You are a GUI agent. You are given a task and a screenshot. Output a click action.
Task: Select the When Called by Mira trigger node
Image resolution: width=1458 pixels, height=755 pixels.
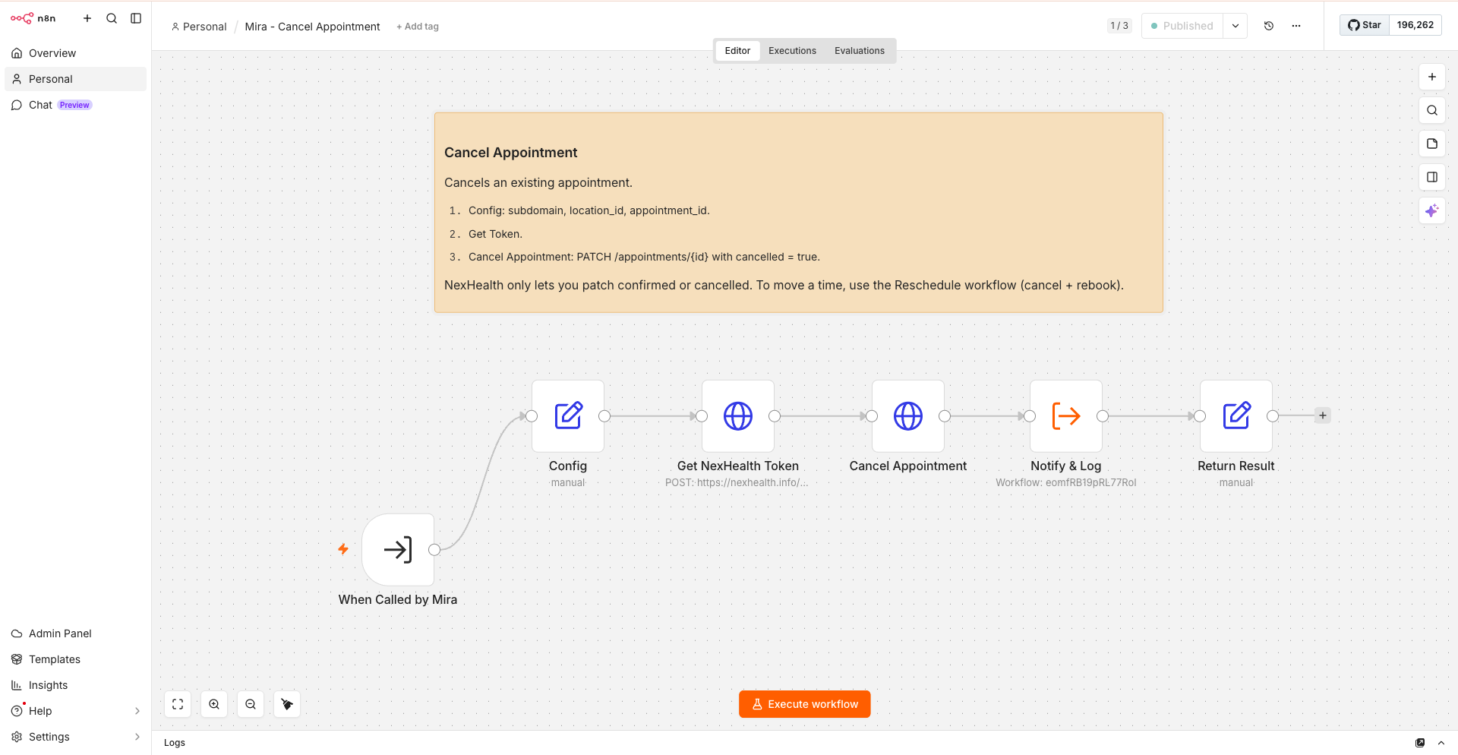pos(398,550)
